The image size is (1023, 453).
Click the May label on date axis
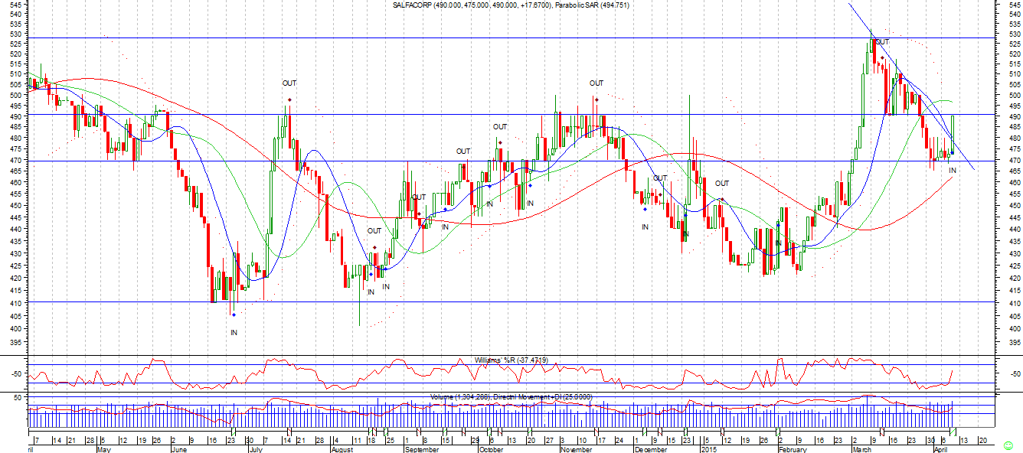[x=104, y=450]
